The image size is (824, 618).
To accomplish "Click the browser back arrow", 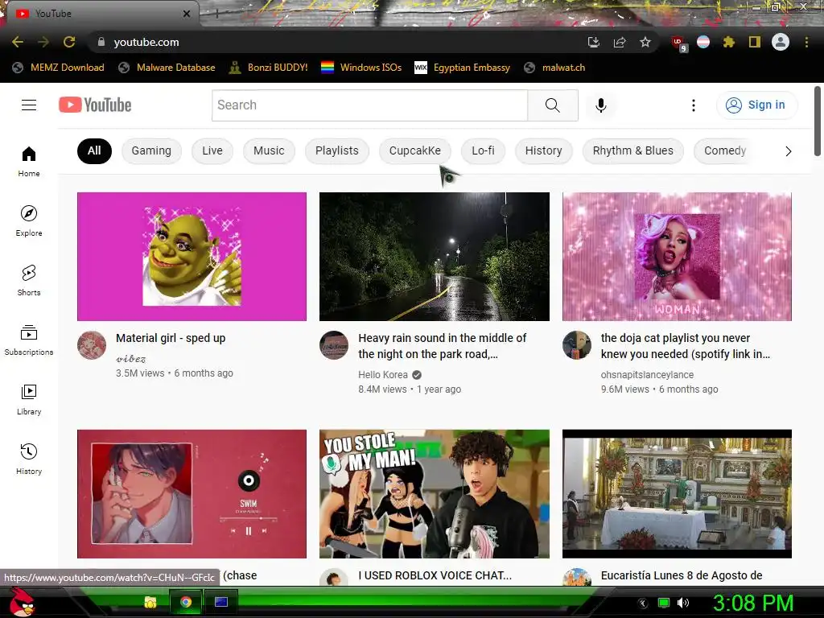I will 18,42.
